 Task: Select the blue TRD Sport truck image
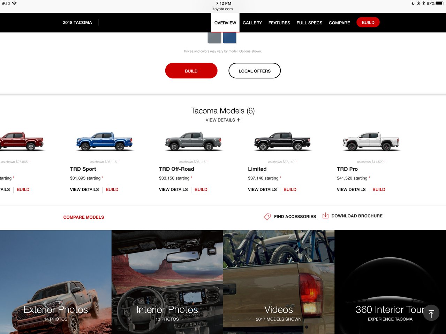pyautogui.click(x=104, y=141)
